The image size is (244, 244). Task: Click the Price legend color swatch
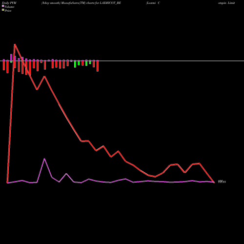(x=3, y=10)
